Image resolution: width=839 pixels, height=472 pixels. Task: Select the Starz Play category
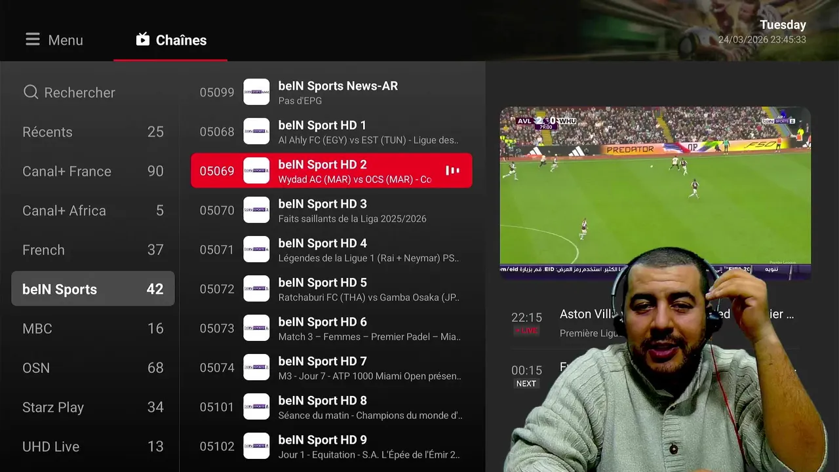(x=93, y=407)
